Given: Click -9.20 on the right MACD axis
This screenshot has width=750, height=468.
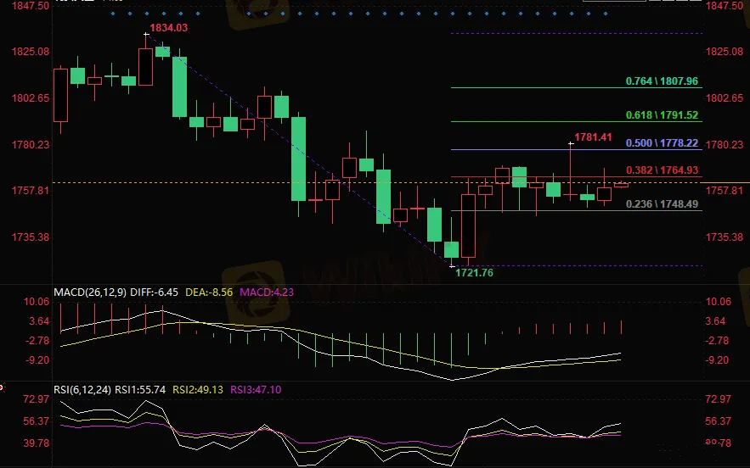Looking at the screenshot, I should [718, 360].
